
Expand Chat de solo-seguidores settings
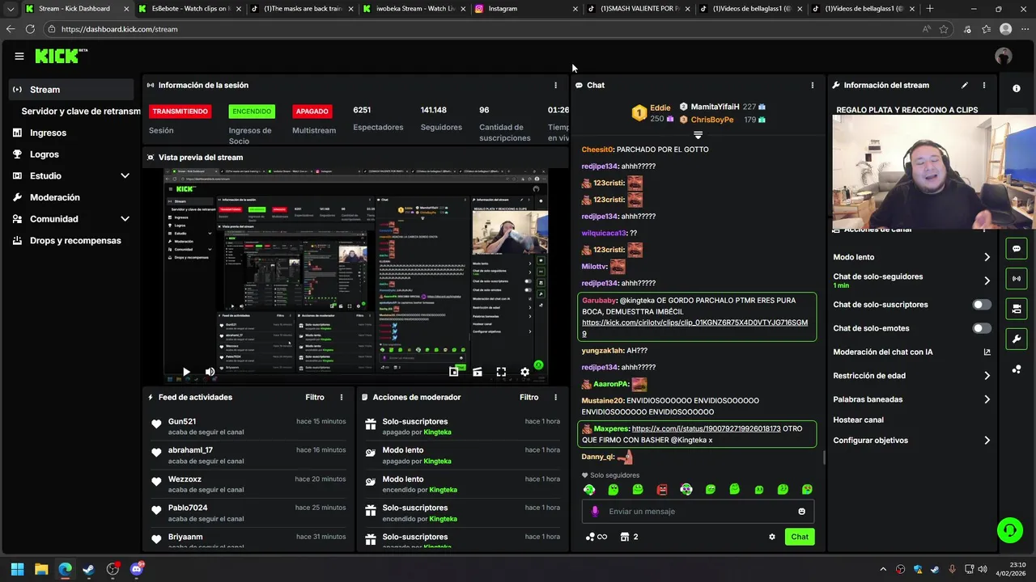point(987,280)
